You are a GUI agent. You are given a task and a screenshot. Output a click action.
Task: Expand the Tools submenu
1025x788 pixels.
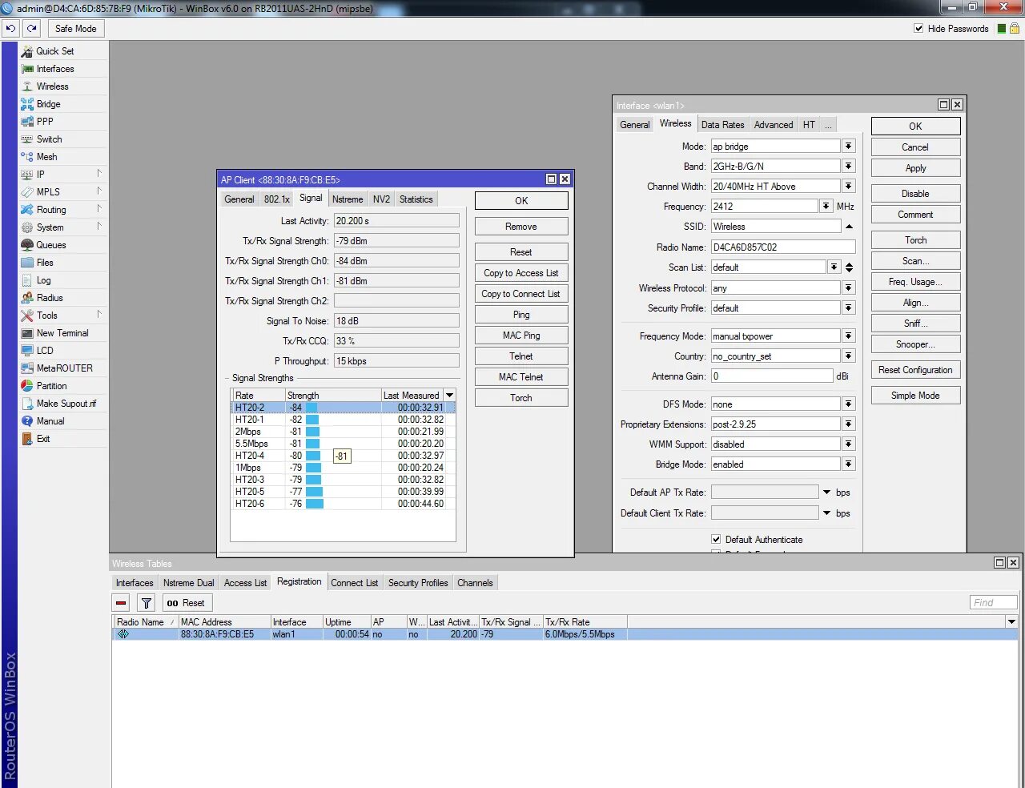(99, 314)
